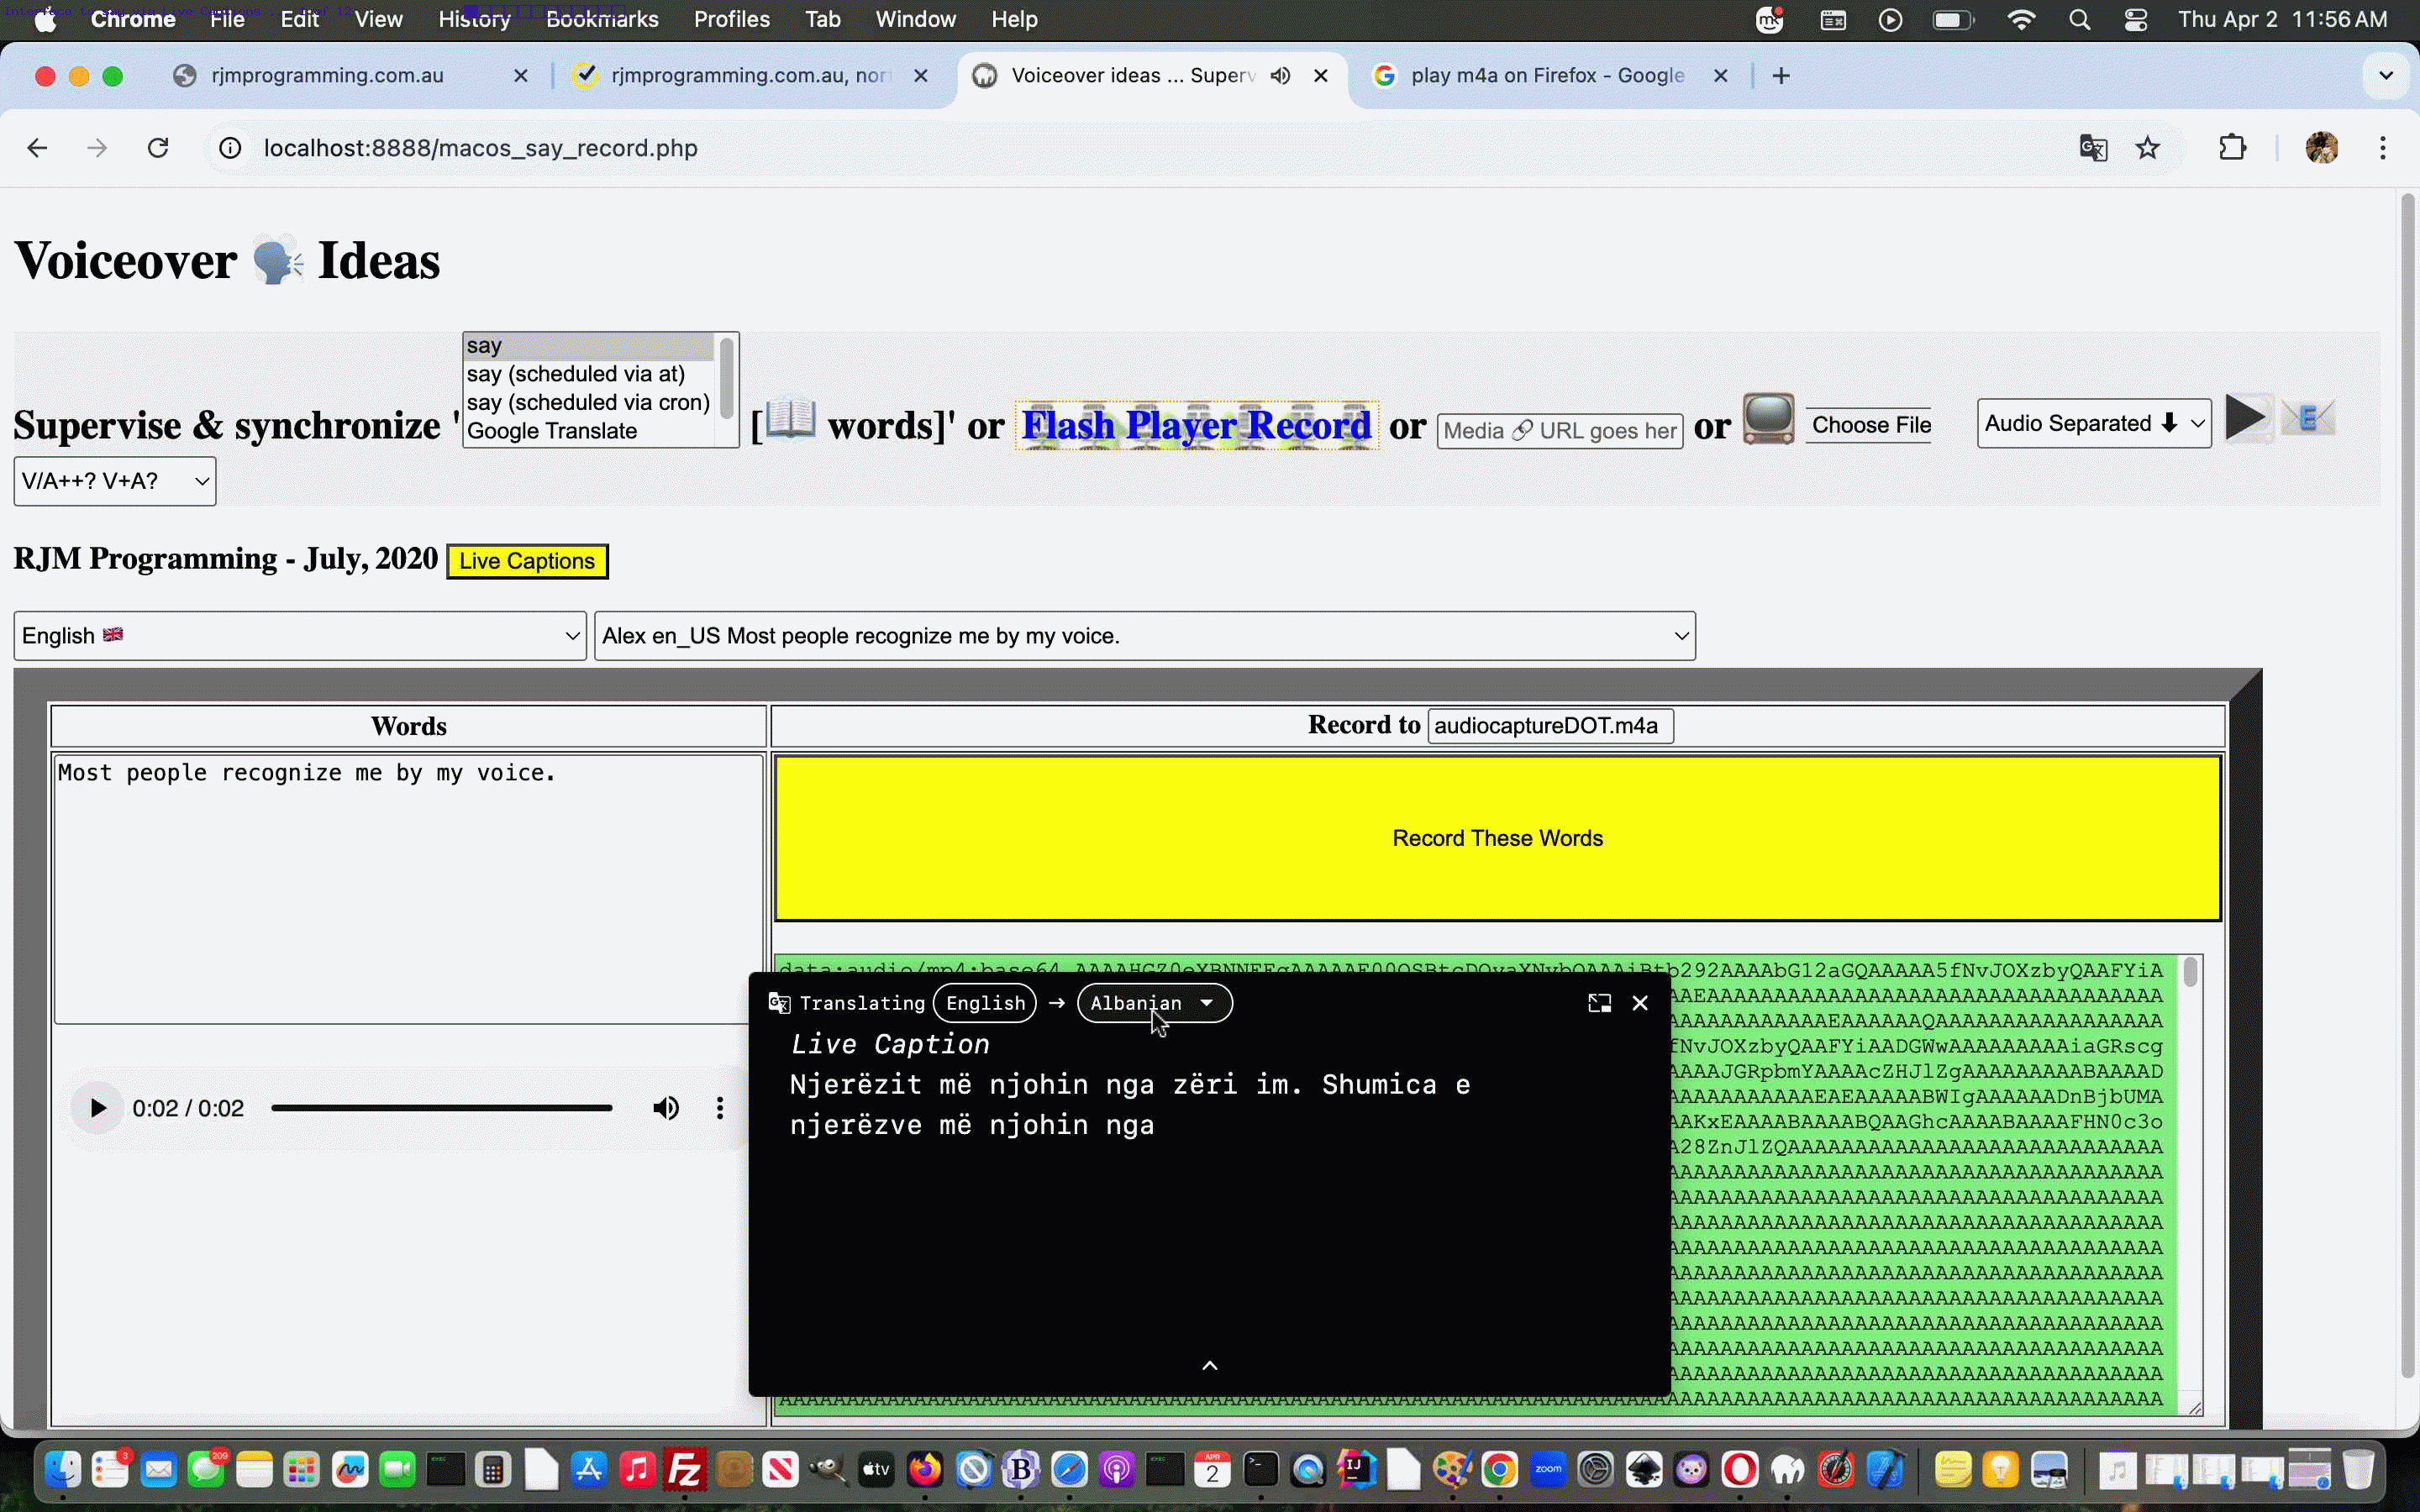
Task: Click the Google Translate icon in the caption popup
Action: click(x=778, y=1003)
